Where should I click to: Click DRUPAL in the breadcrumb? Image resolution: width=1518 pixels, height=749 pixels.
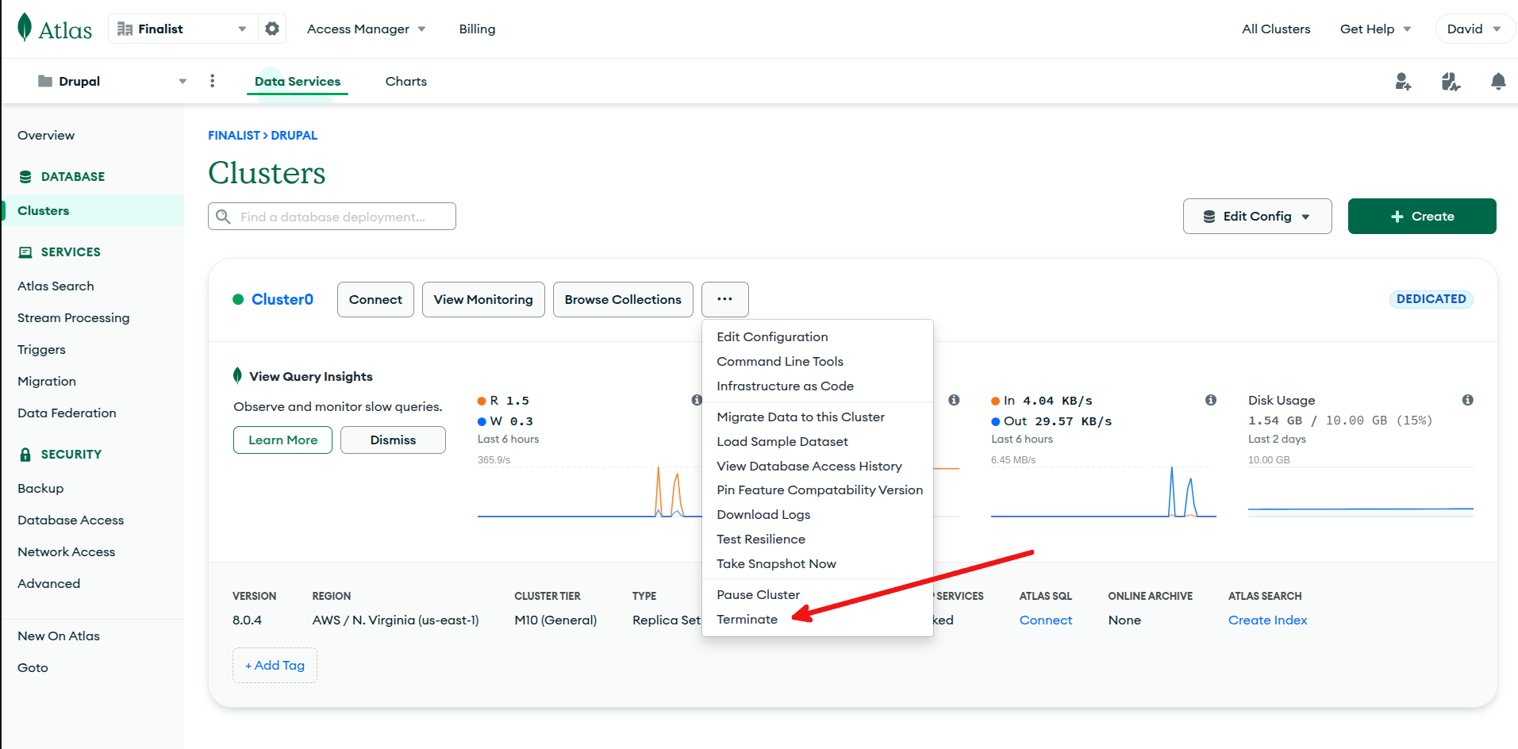(294, 135)
